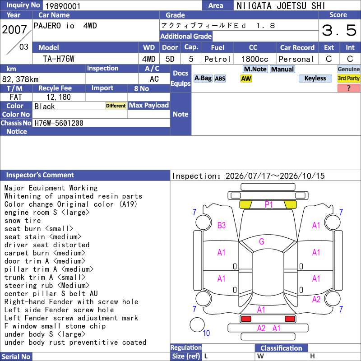
Task: Click the comment under body rust preventitive coated
Action: click(75, 342)
